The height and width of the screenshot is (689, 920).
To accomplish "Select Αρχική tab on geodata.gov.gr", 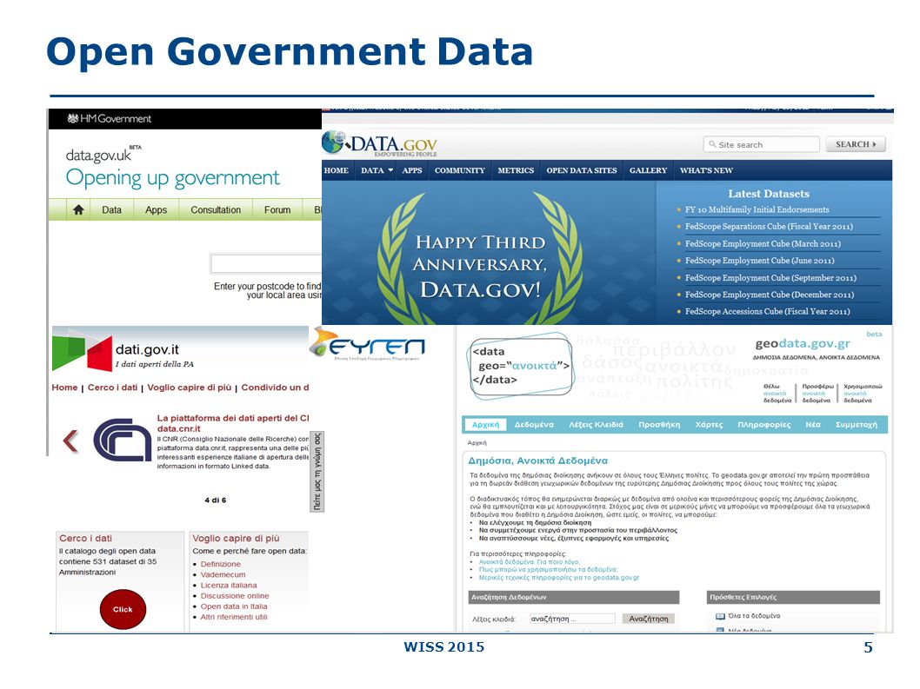I will (485, 425).
